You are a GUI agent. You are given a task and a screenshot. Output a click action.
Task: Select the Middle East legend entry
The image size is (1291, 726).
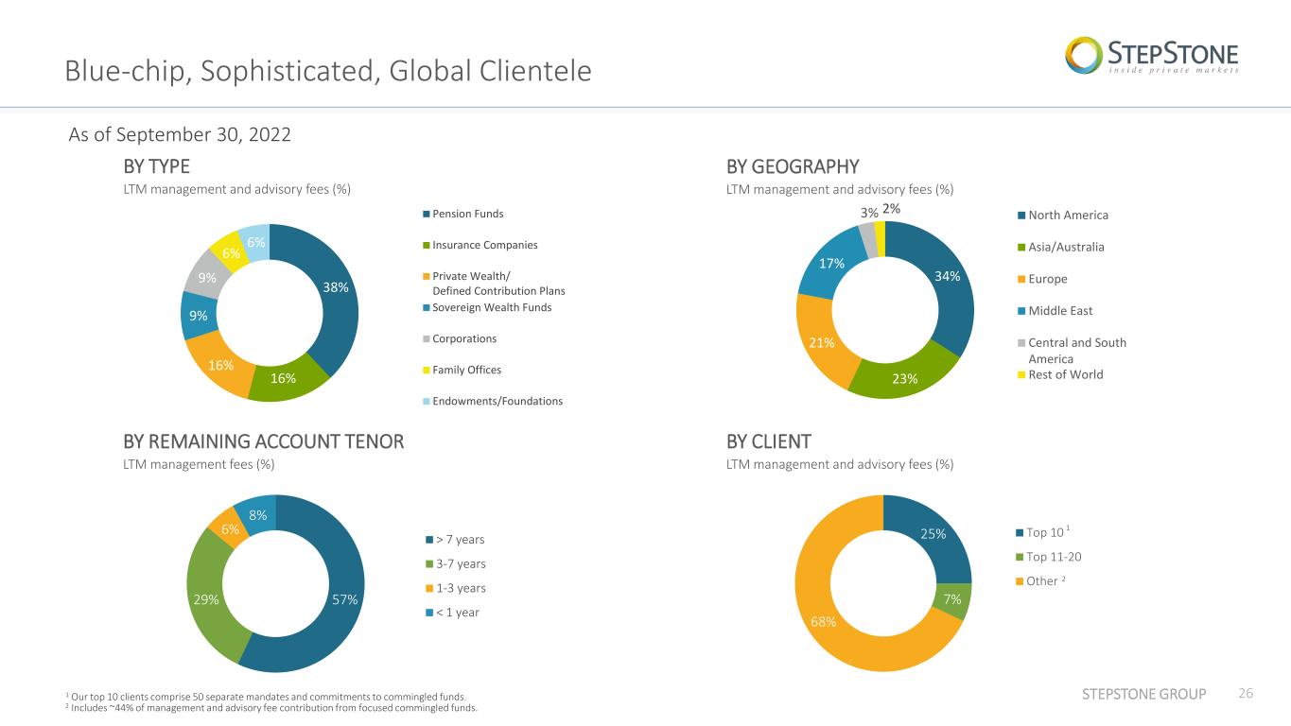click(1053, 310)
